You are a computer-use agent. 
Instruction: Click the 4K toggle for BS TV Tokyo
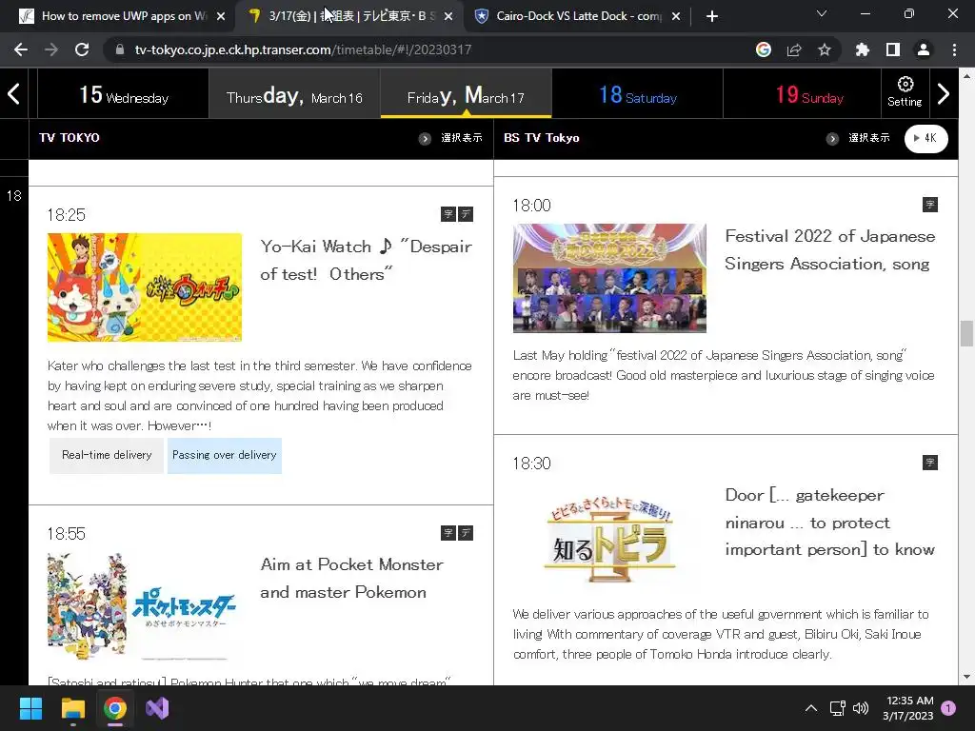click(x=925, y=138)
